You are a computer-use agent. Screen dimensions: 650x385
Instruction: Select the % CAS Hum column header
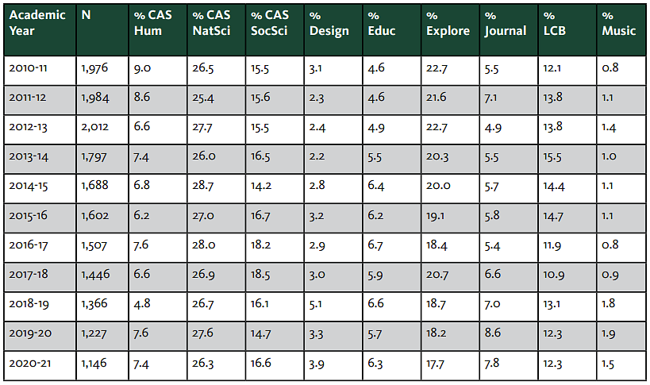click(x=156, y=30)
